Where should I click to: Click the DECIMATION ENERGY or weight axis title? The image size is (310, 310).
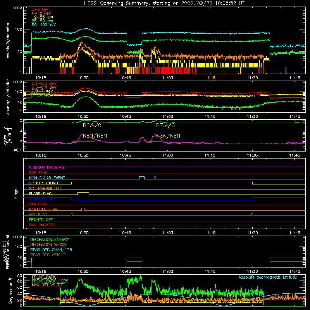[x=6, y=251]
